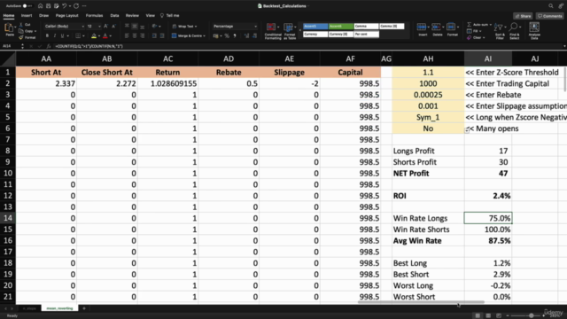Image resolution: width=567 pixels, height=319 pixels.
Task: Click the Redo icon
Action: tap(76, 6)
